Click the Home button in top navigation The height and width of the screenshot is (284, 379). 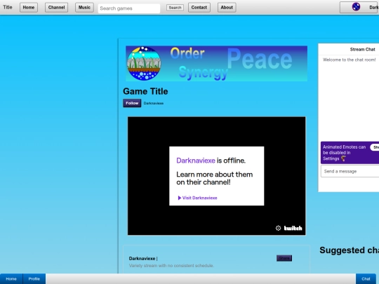pyautogui.click(x=29, y=8)
